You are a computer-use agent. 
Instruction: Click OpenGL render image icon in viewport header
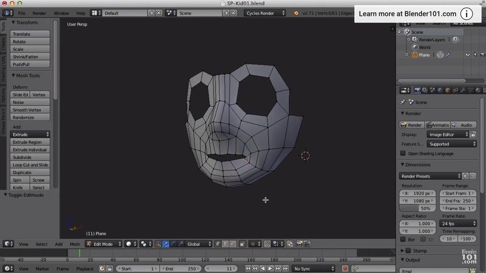(x=299, y=244)
